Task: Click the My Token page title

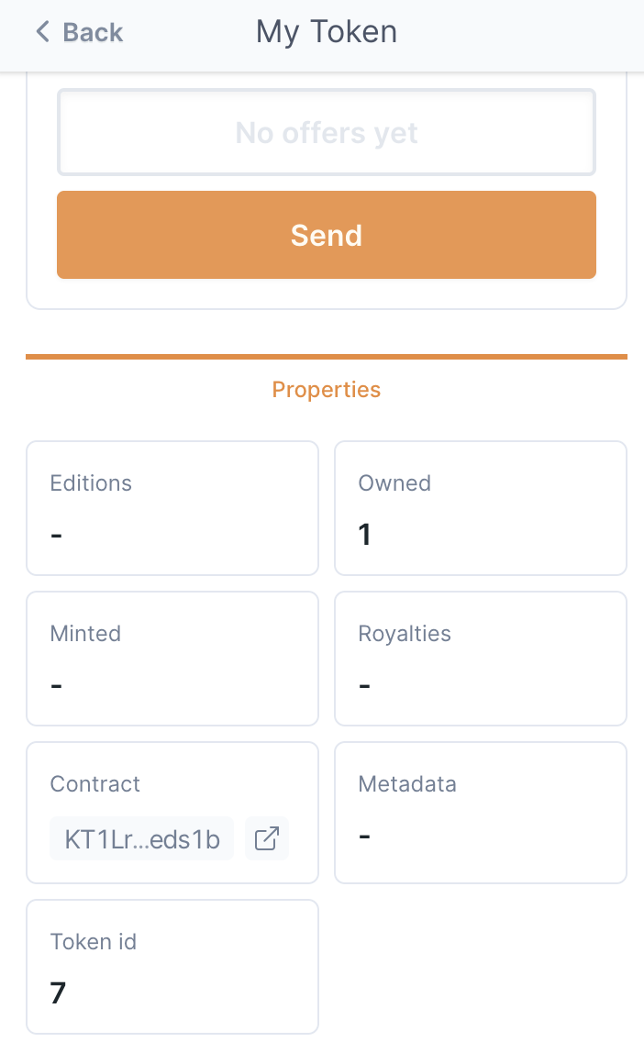Action: click(326, 32)
